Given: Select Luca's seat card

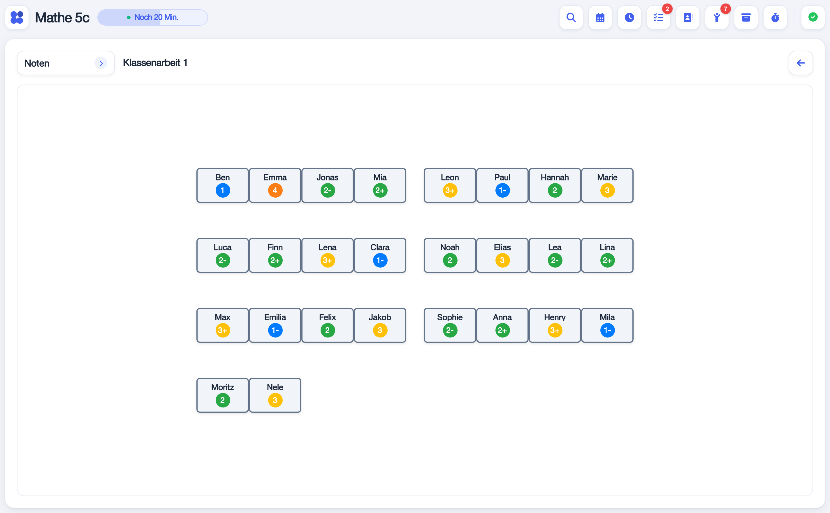Looking at the screenshot, I should (223, 255).
